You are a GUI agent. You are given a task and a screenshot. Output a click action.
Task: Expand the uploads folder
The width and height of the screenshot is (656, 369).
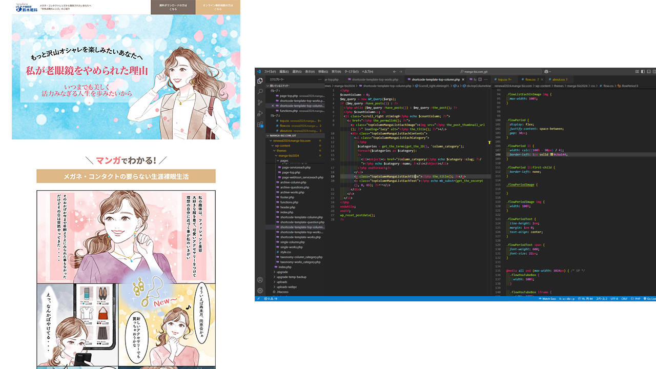pos(282,282)
